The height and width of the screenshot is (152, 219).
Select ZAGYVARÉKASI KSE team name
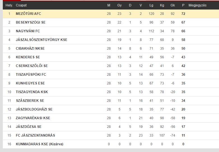33,118
